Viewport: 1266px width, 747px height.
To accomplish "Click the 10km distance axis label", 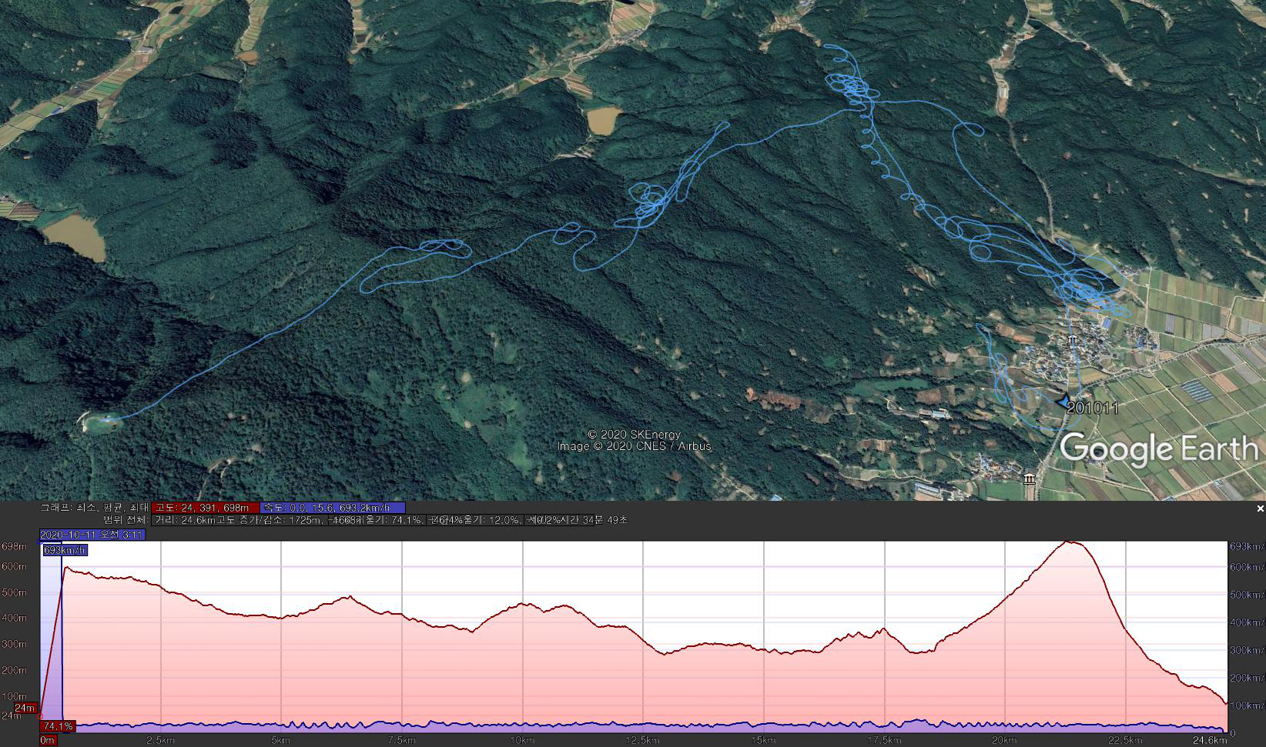I will coord(522,740).
